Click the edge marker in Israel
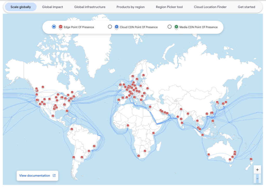 click(150, 107)
